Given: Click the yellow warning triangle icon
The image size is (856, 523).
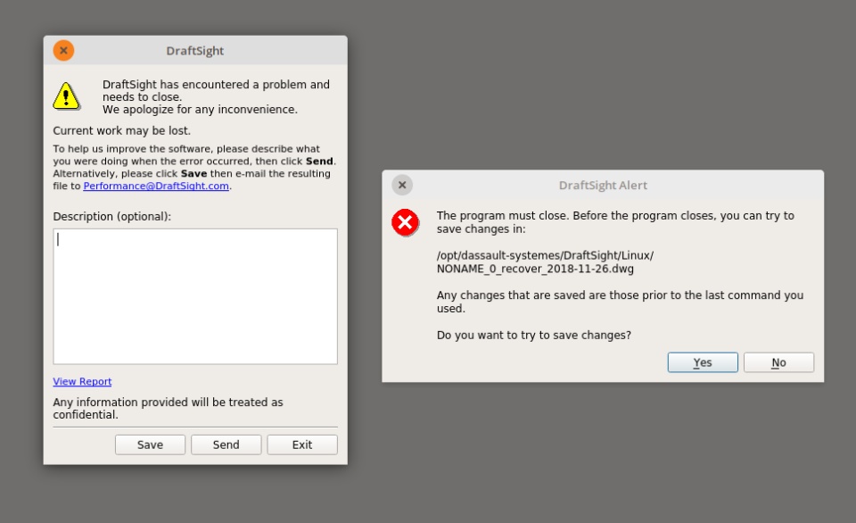Looking at the screenshot, I should tap(66, 96).
